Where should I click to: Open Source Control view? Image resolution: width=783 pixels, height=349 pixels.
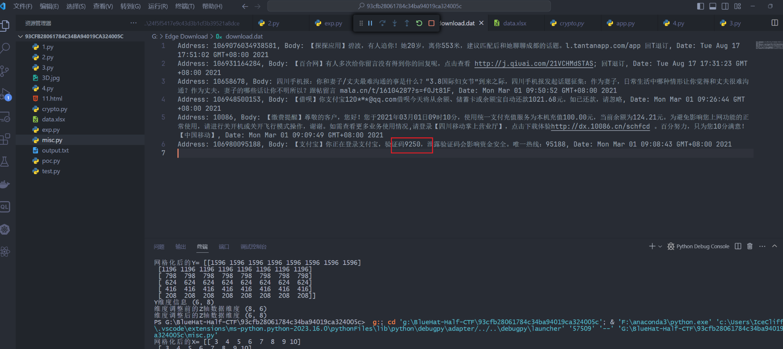tap(5, 71)
